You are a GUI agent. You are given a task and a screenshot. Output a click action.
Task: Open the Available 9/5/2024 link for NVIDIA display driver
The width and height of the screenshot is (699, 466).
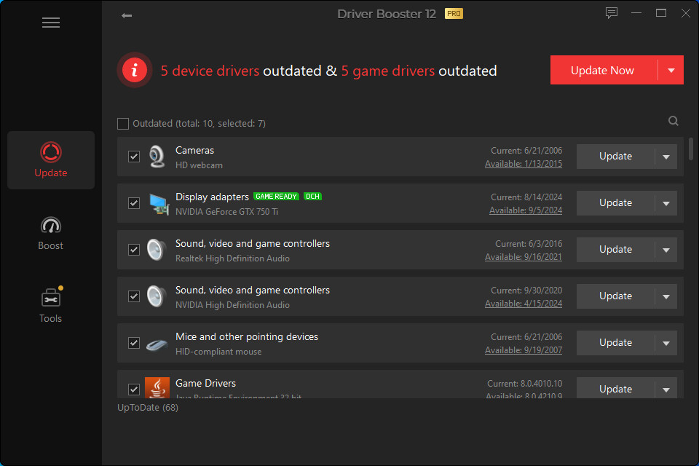point(526,210)
